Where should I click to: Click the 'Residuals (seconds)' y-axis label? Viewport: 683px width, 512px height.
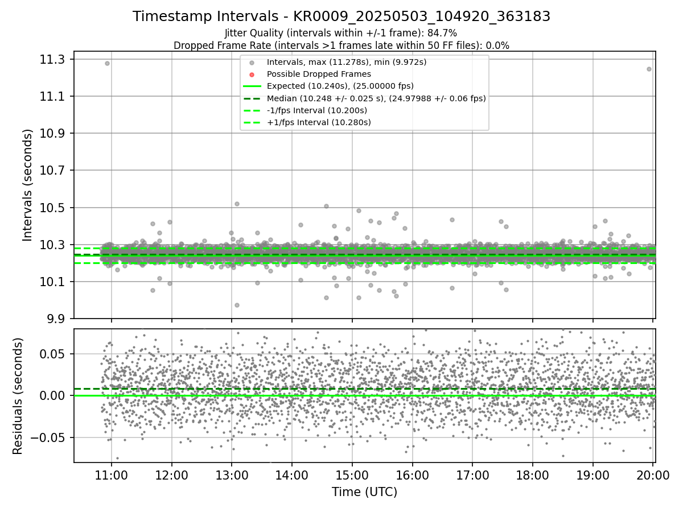click(18, 396)
